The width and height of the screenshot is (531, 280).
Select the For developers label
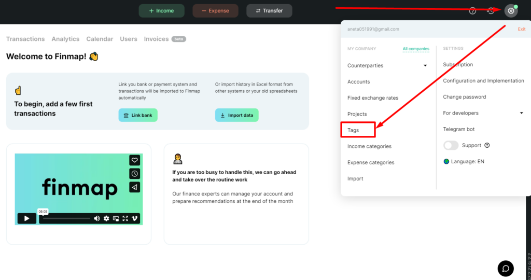pyautogui.click(x=460, y=113)
